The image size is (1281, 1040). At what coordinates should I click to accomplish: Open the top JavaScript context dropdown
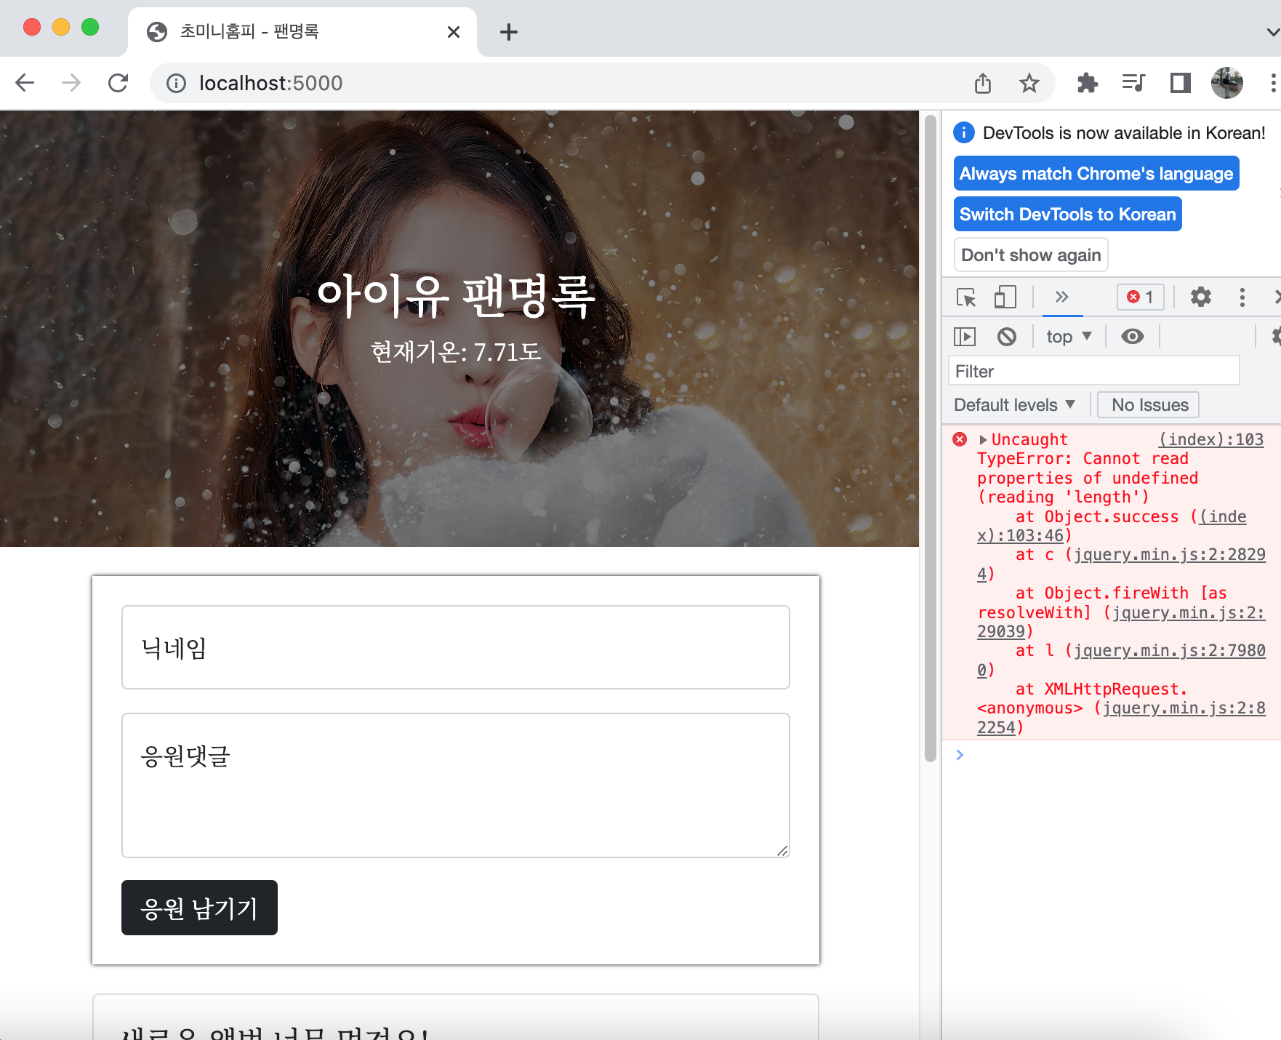pos(1069,337)
